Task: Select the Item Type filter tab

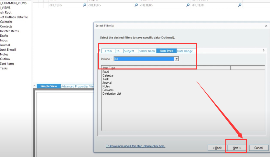Action: [x=166, y=51]
